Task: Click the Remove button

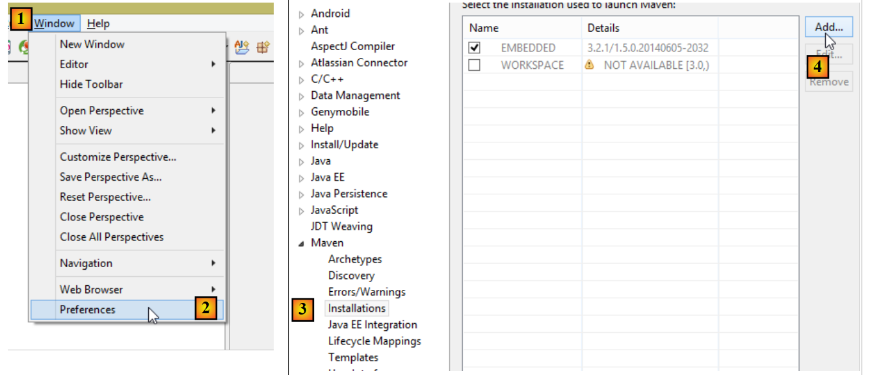Action: (x=828, y=82)
